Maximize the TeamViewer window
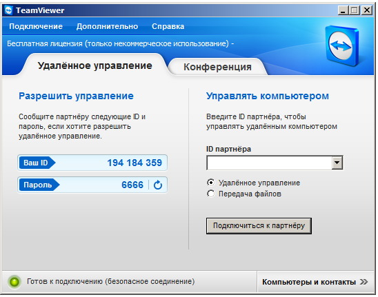 (x=355, y=10)
